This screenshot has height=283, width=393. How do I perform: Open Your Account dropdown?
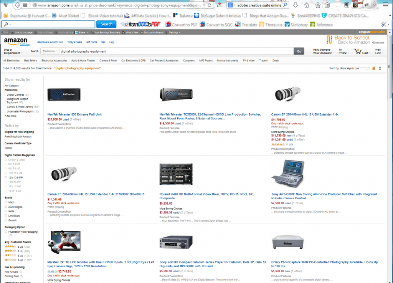(x=323, y=51)
